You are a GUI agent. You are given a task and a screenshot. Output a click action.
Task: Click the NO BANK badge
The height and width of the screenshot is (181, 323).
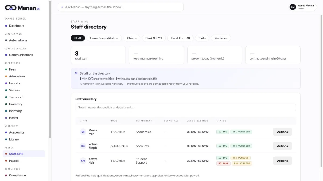[x=223, y=164]
